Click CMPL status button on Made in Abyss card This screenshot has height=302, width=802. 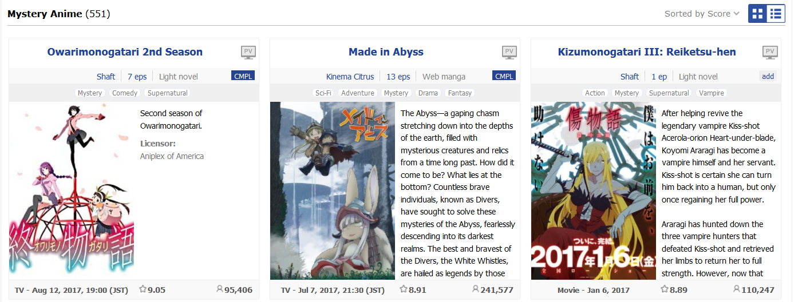[504, 76]
